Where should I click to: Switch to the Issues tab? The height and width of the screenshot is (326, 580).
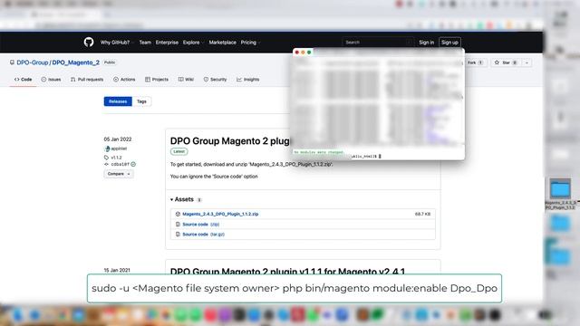51,80
